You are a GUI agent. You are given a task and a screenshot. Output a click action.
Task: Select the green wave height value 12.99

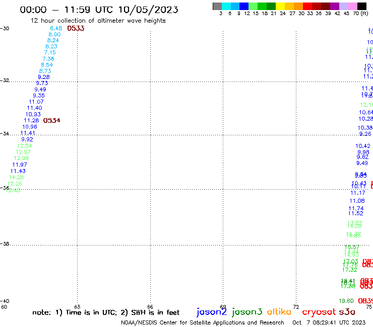click(x=21, y=158)
